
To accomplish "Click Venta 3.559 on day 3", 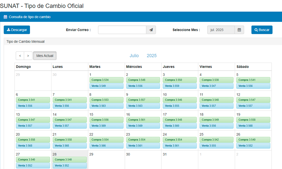I will (x=180, y=86).
